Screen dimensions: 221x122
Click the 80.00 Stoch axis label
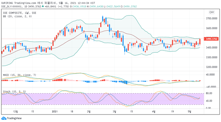click(x=209, y=93)
